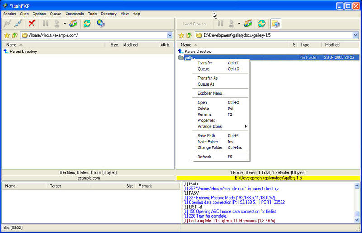Sort left pane by Attrib column header
362x233 pixels.
coord(165,45)
